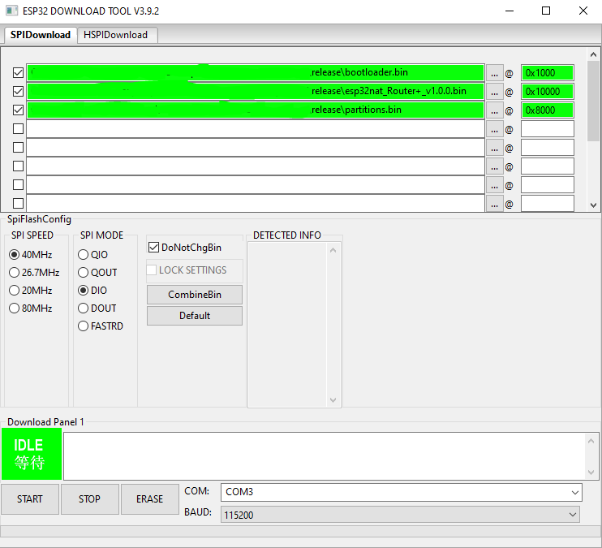The width and height of the screenshot is (602, 548).
Task: Open the BAUD rate dropdown
Action: pyautogui.click(x=400, y=515)
